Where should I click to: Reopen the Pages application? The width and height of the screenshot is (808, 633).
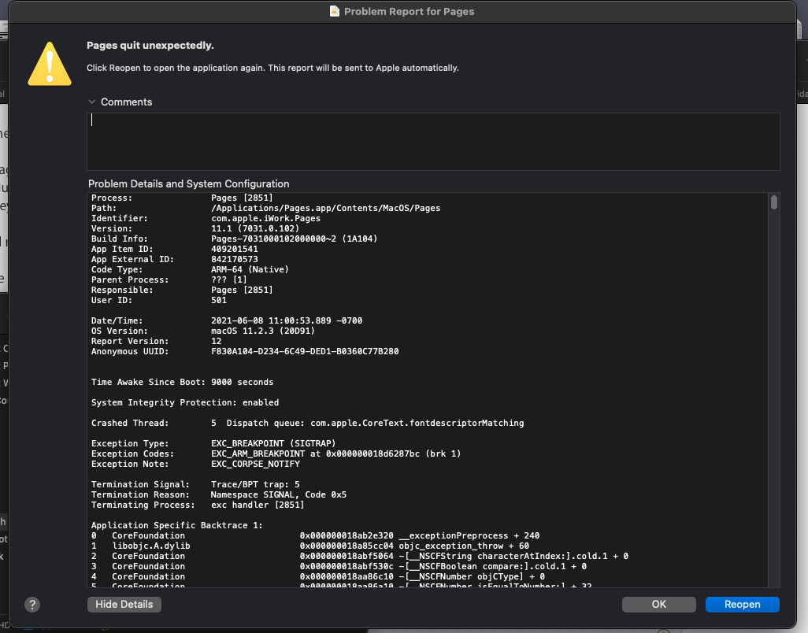click(x=742, y=605)
